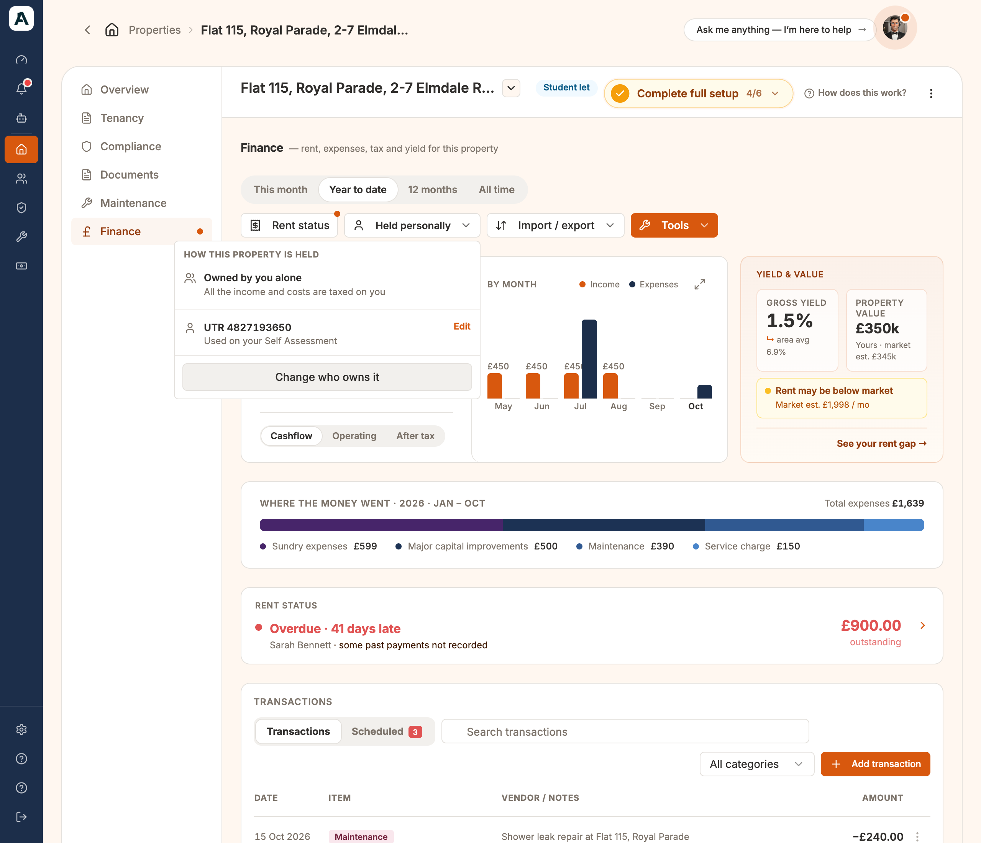981x843 pixels.
Task: Open the three-dot property options menu
Action: [931, 93]
